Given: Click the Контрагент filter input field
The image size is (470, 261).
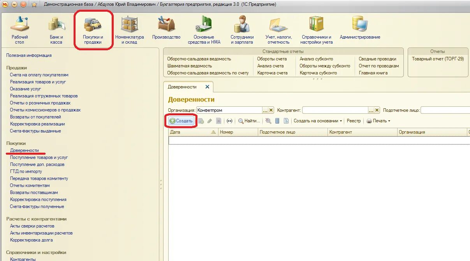Looking at the screenshot, I should pos(335,110).
